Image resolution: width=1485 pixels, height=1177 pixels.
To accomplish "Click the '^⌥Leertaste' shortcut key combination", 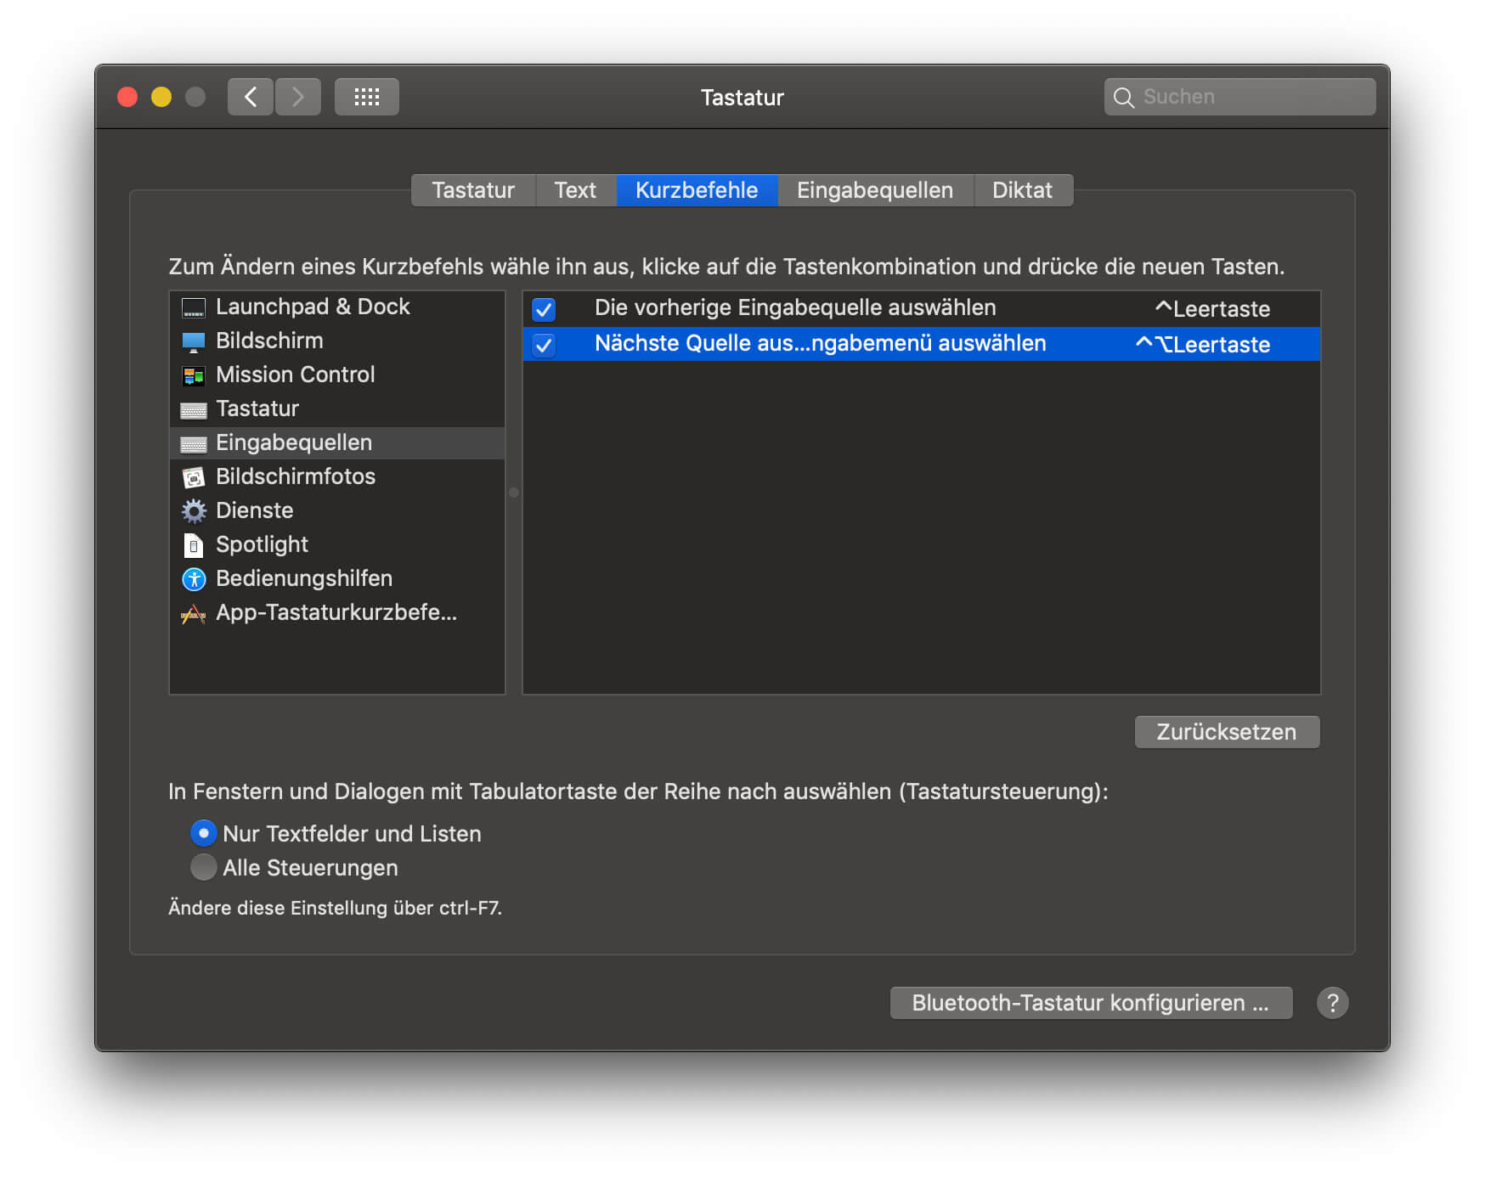I will pyautogui.click(x=1203, y=345).
